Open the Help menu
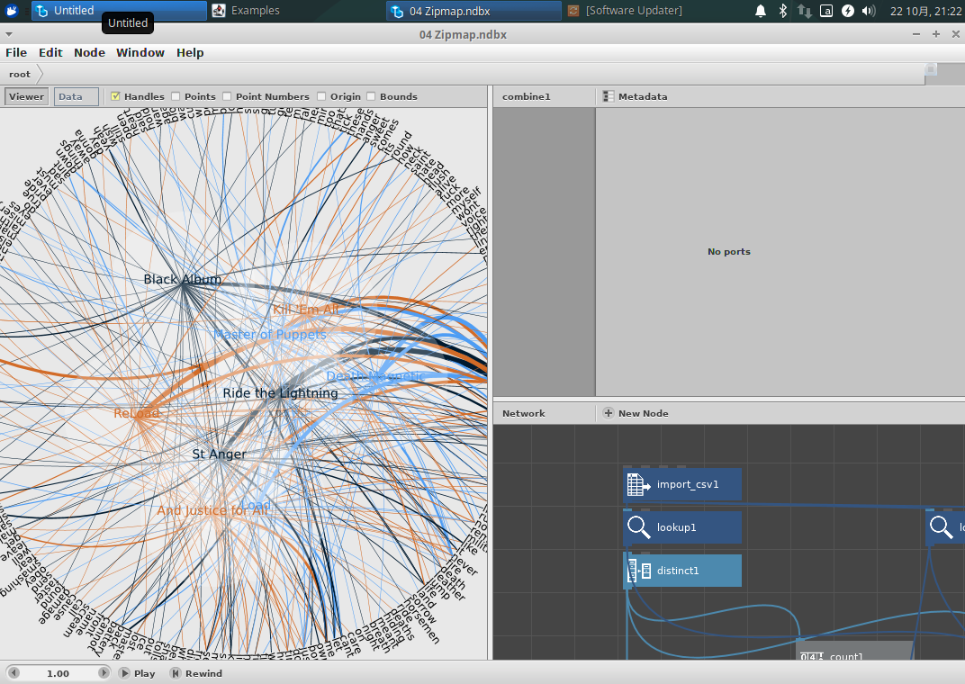 click(x=190, y=53)
